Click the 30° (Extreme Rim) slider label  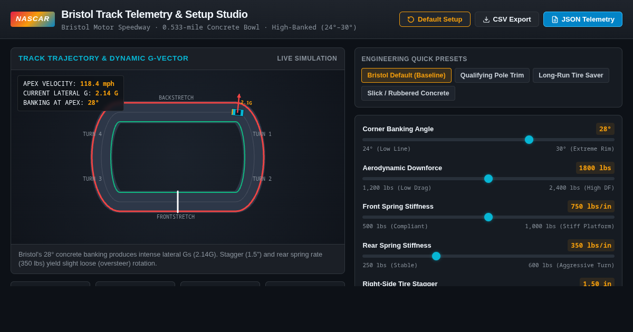pos(585,149)
